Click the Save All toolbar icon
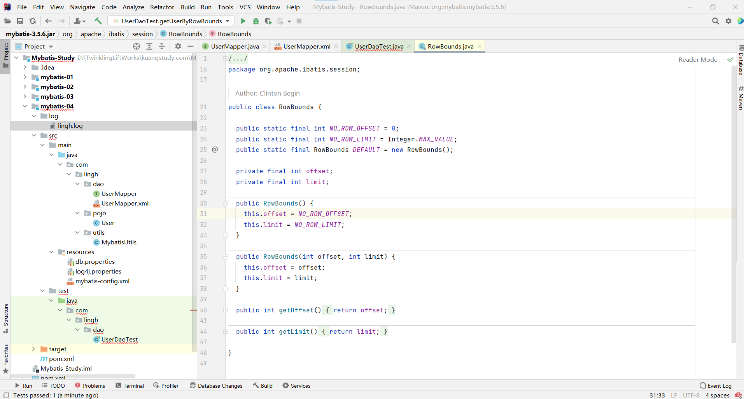 [20, 21]
